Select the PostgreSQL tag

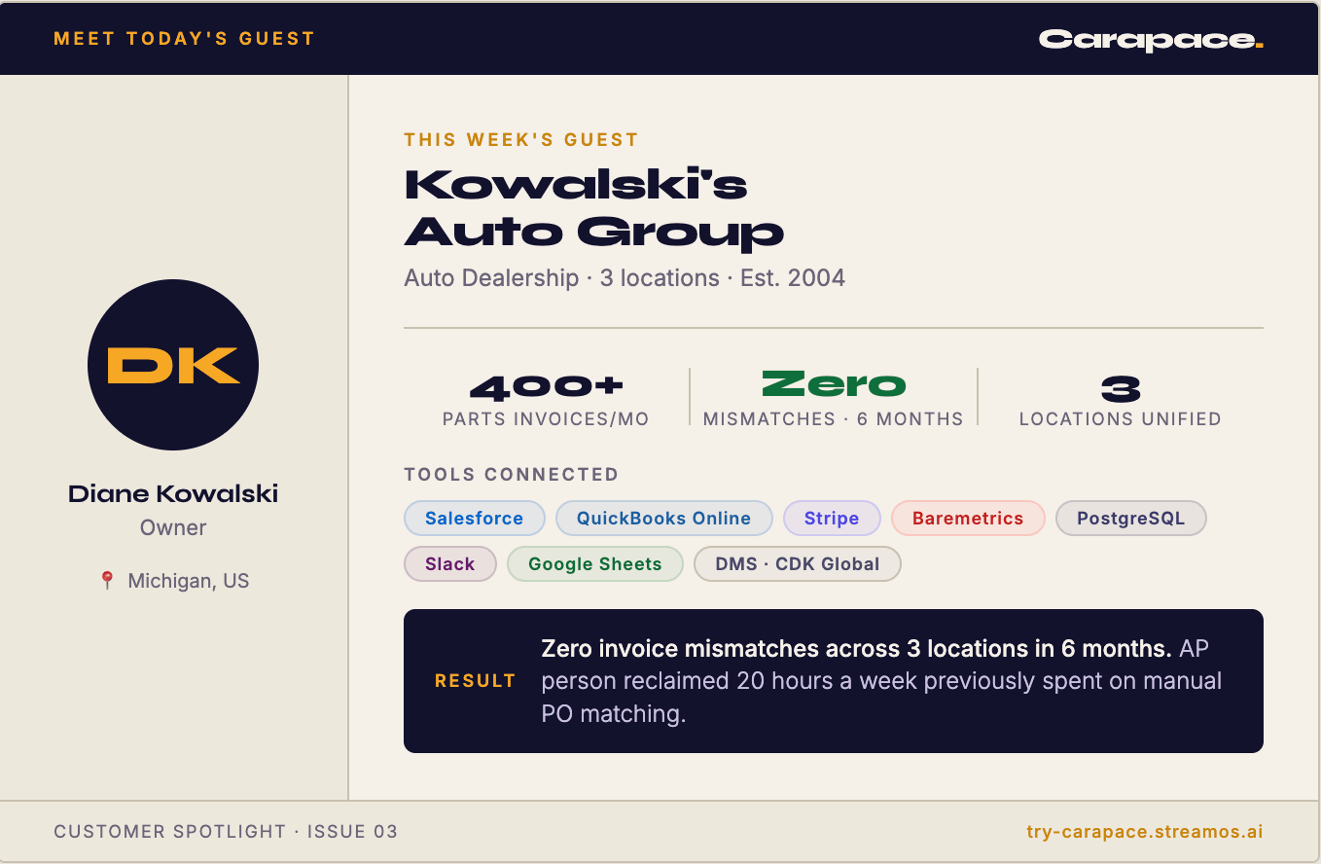1131,519
